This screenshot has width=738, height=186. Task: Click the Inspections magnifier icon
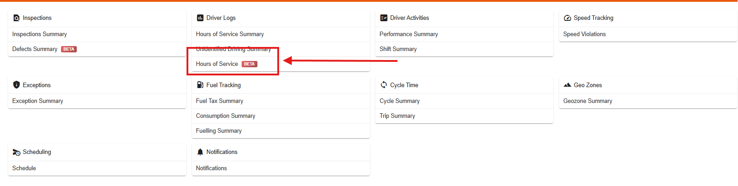click(x=17, y=18)
